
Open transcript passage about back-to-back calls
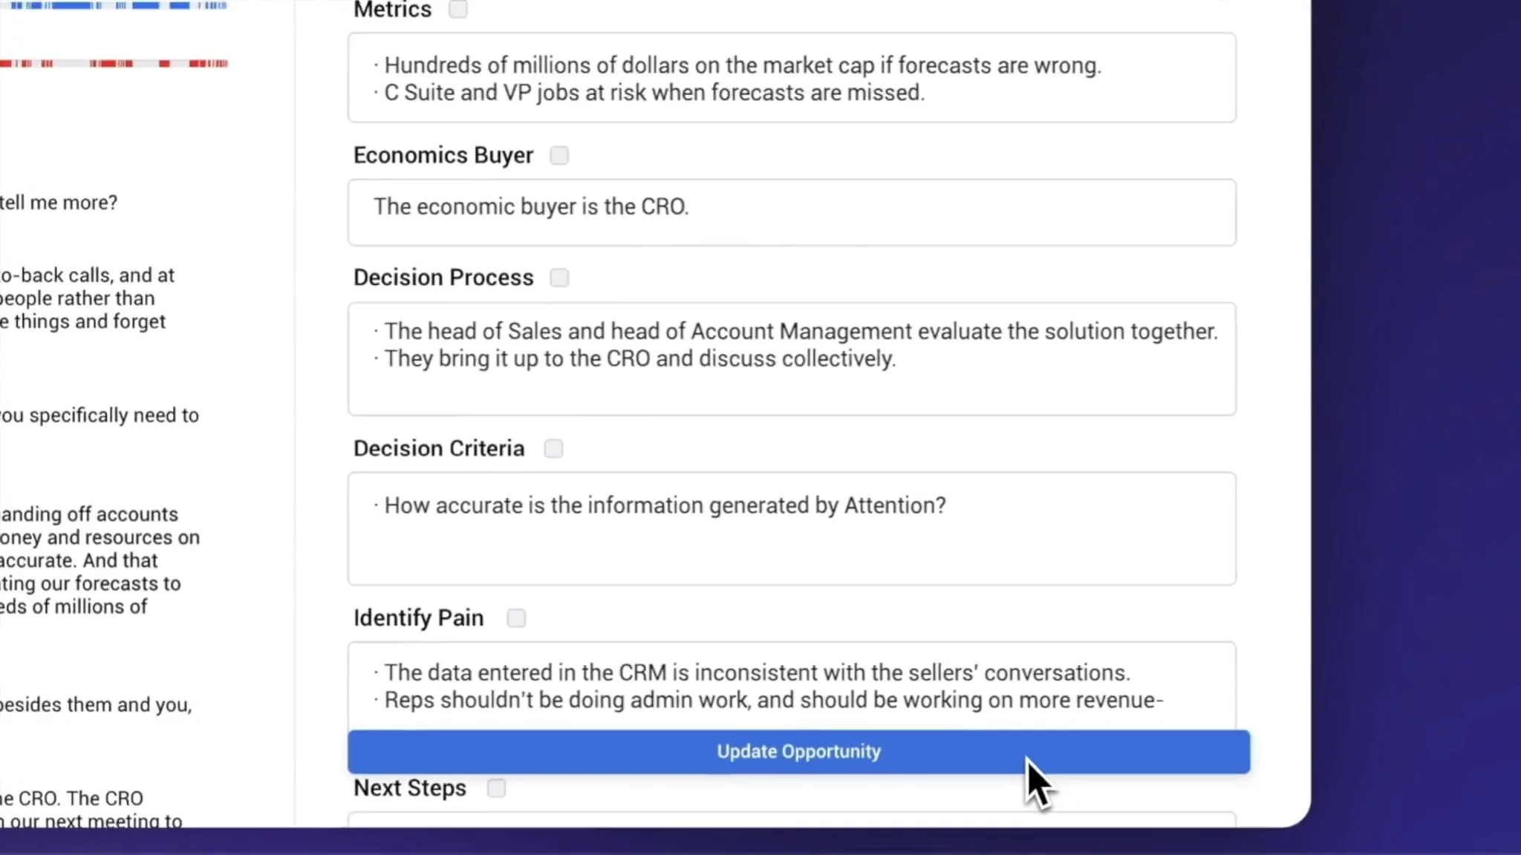[x=86, y=298]
